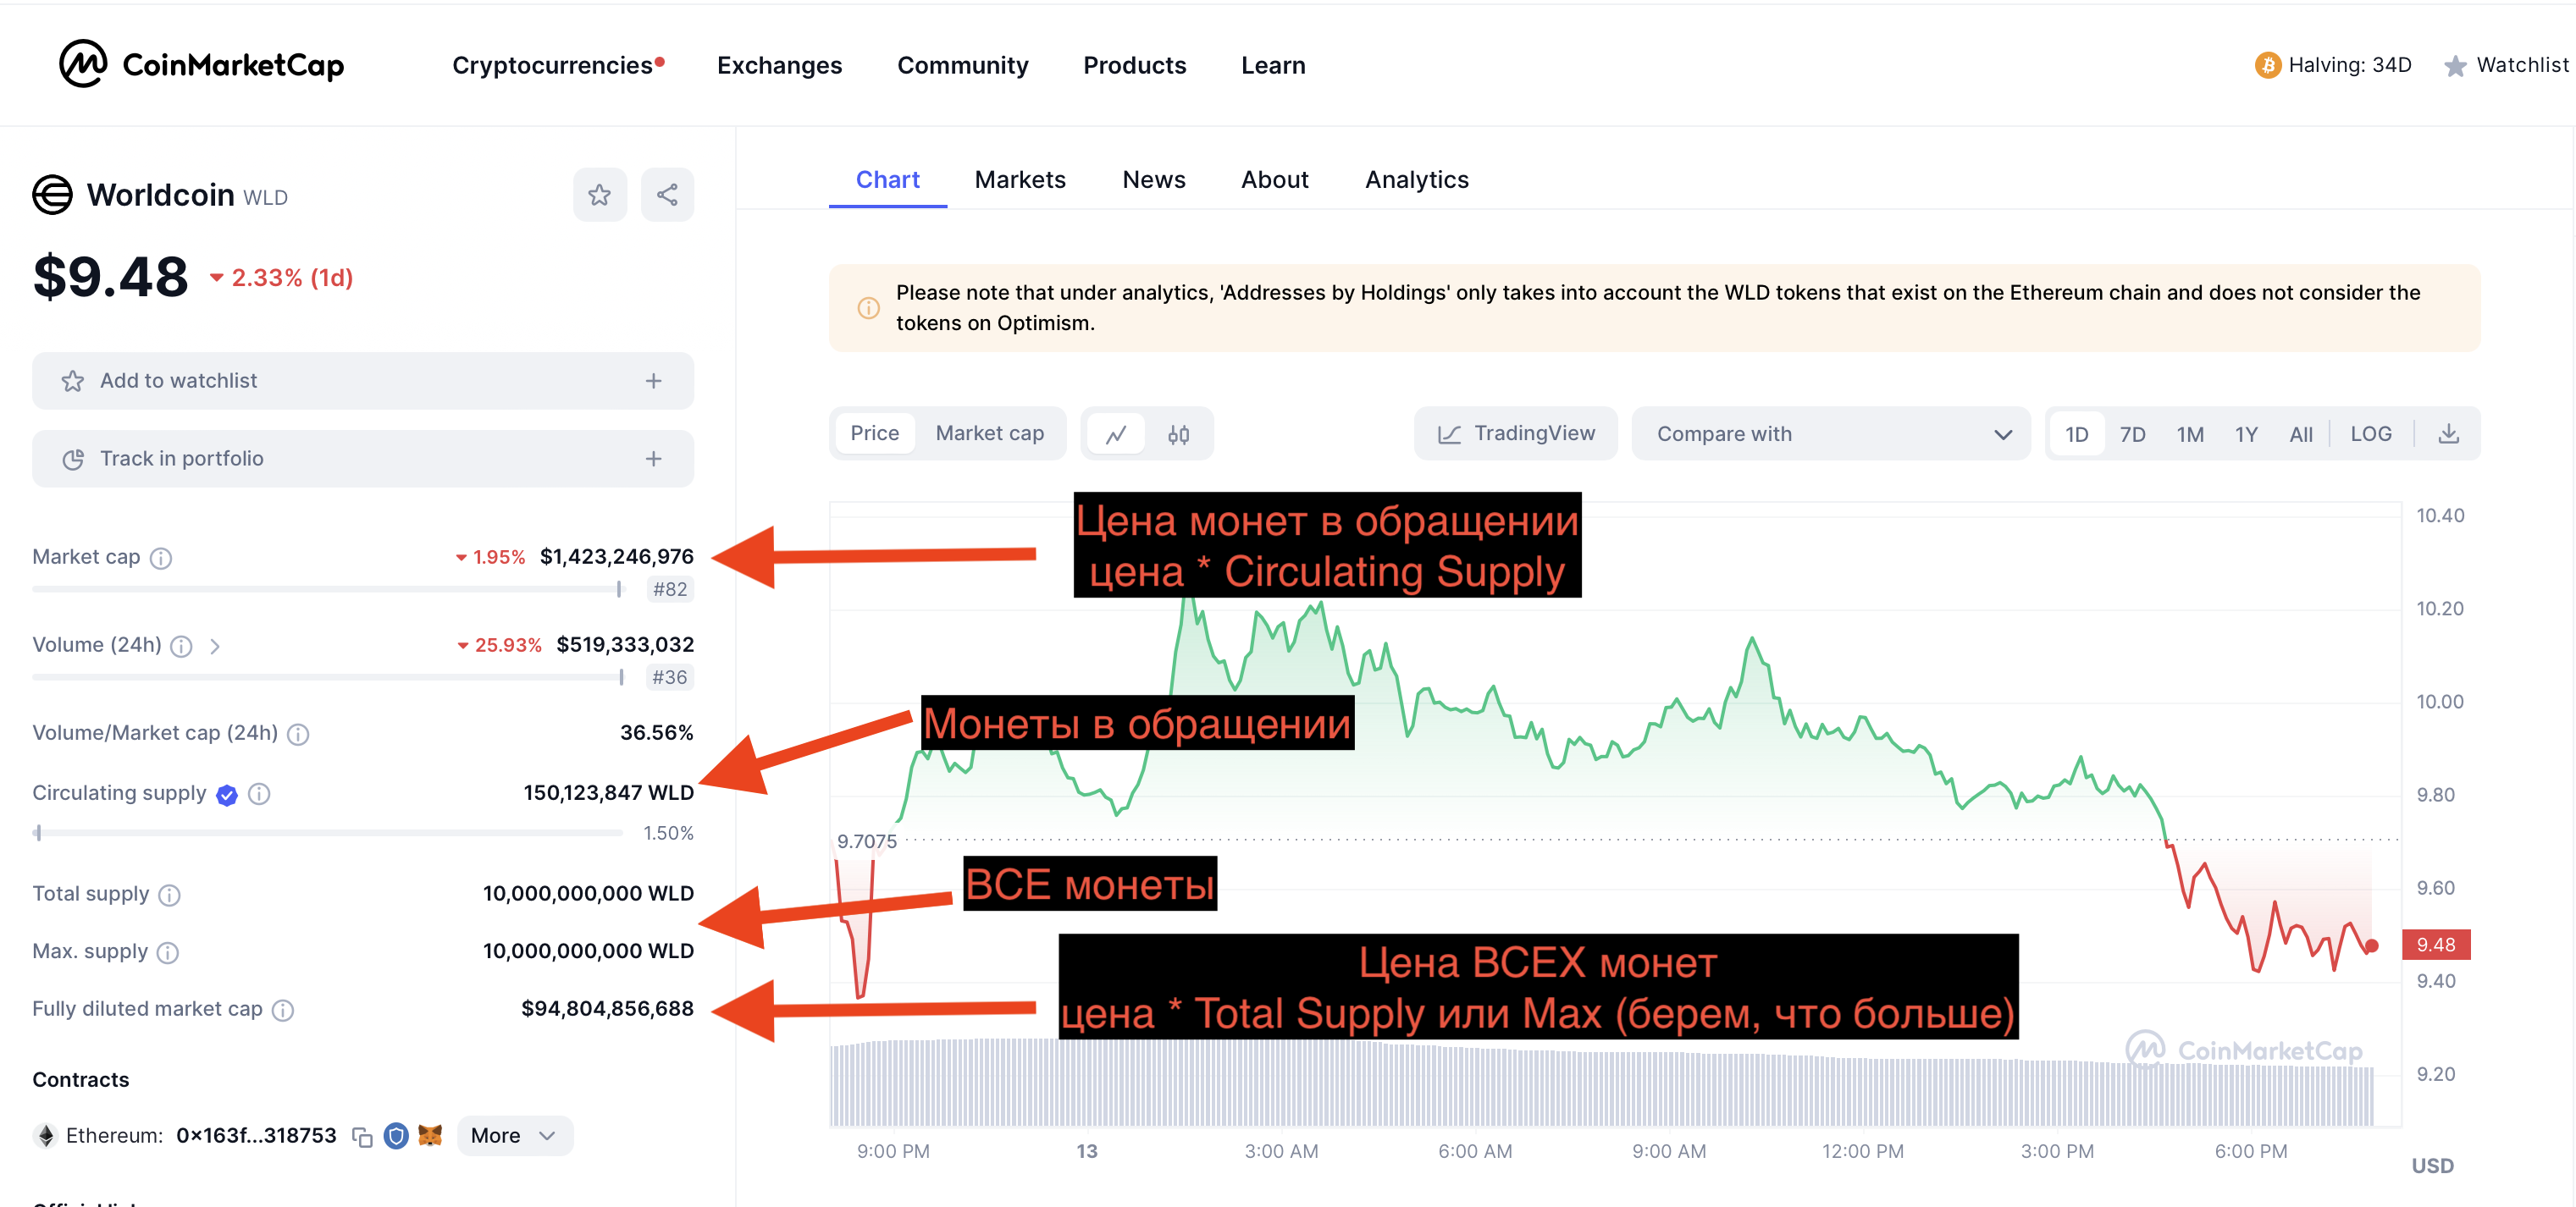The height and width of the screenshot is (1207, 2576).
Task: Click the $94,804,856,688 fully diluted value
Action: [607, 1009]
